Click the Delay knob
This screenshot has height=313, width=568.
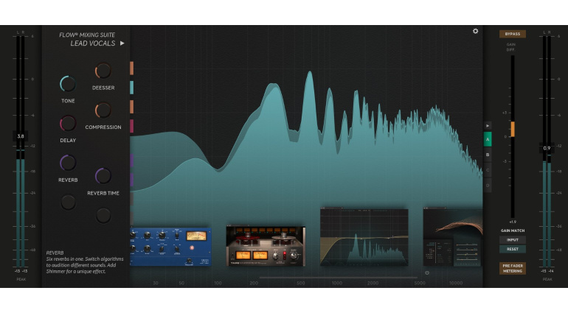68,123
